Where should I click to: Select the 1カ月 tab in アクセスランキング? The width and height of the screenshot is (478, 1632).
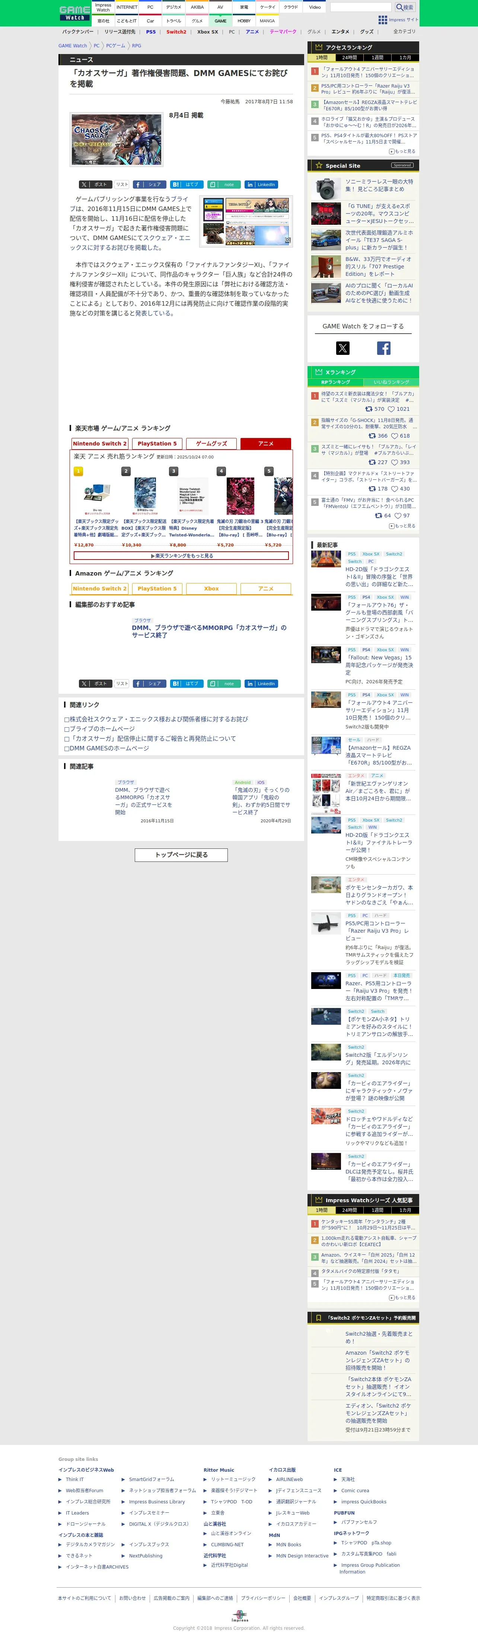(405, 58)
